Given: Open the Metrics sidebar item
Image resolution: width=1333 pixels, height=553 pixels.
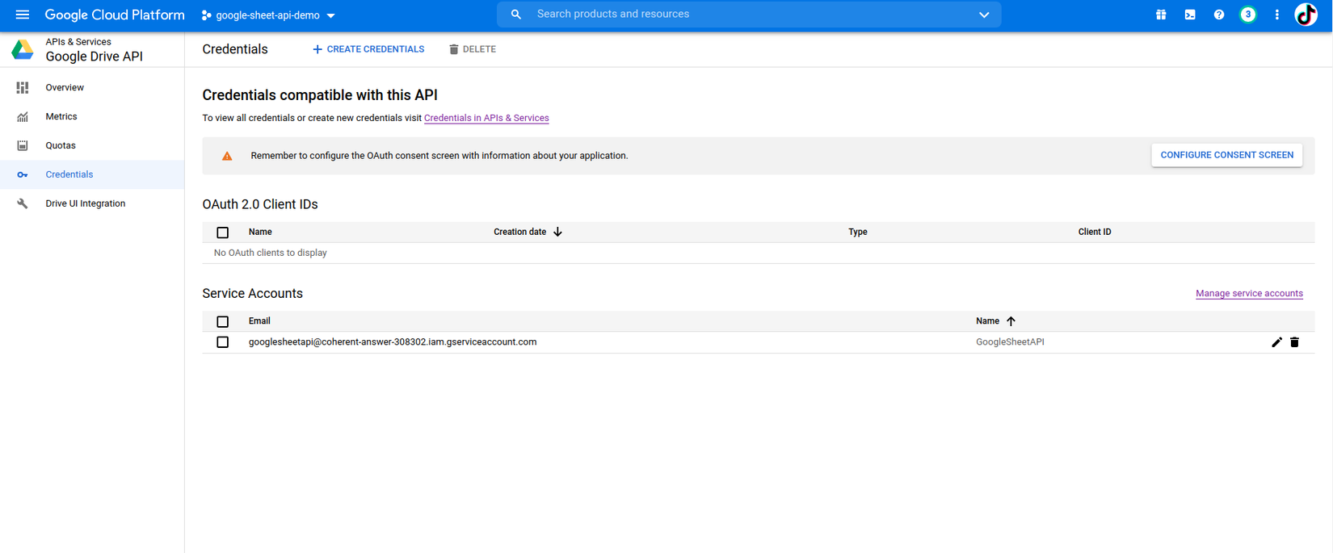Looking at the screenshot, I should [x=92, y=116].
